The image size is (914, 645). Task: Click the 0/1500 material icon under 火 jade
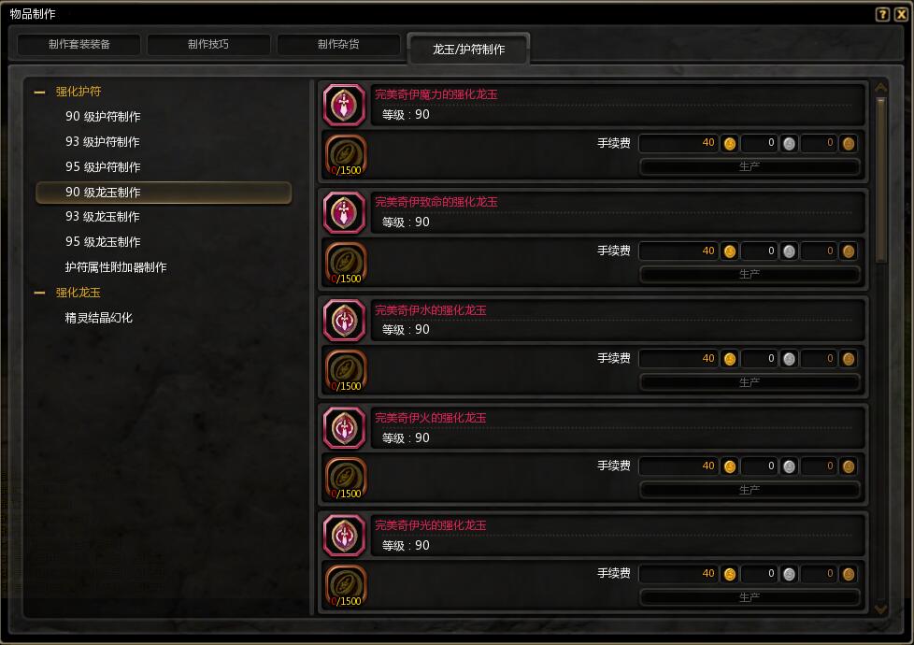(346, 479)
